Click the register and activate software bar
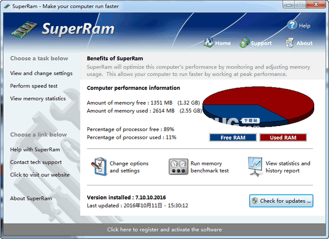The image size is (329, 239). coord(164,229)
